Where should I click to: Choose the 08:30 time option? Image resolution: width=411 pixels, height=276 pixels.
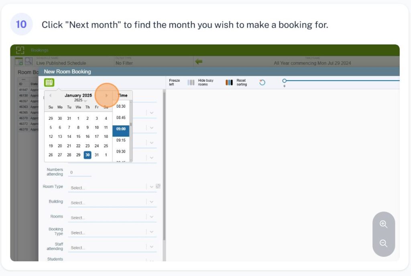tap(121, 107)
